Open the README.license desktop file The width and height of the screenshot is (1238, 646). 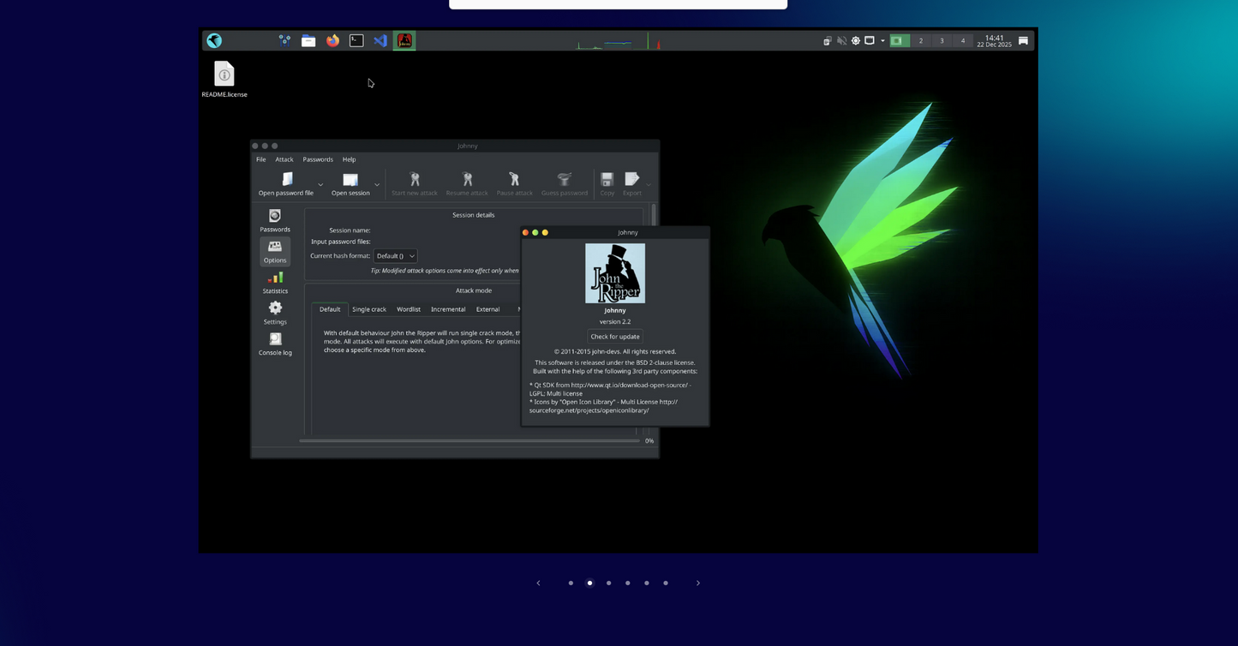coord(224,80)
